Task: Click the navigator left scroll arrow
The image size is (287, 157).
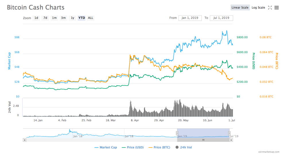Action: 24,140
